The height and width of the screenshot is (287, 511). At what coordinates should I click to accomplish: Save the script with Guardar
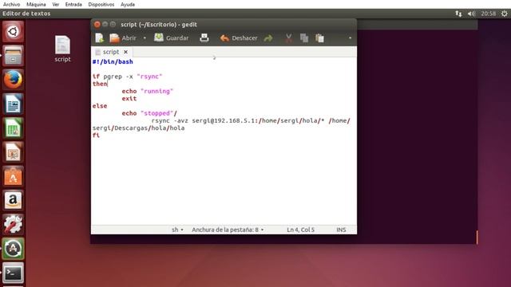pos(172,38)
